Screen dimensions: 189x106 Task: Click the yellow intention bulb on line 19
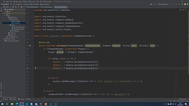tap(35, 68)
